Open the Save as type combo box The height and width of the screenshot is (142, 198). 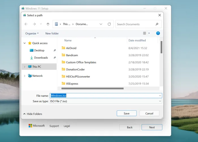[x=106, y=101]
